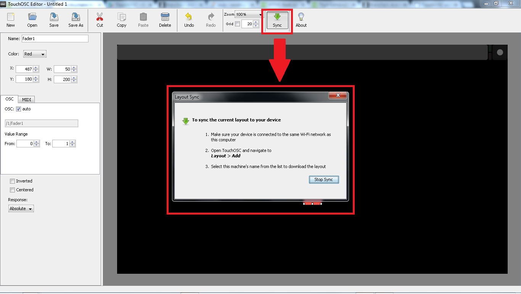521x294 pixels.
Task: Switch to the OSC tab
Action: point(10,99)
